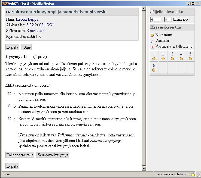Click yellow status dot under question 5
This screenshot has width=201, height=178.
(x=190, y=59)
